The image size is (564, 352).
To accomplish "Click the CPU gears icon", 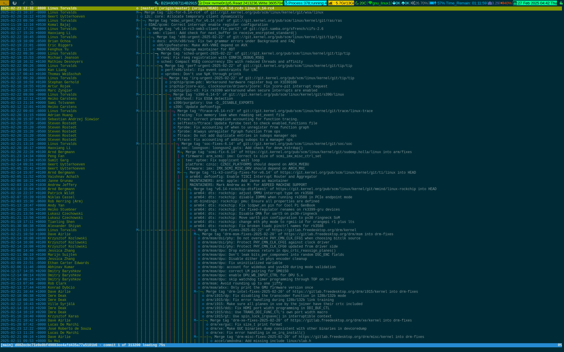I will pyautogui.click(x=413, y=3).
